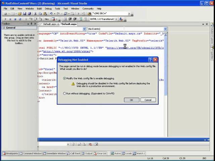The width and height of the screenshot is (215, 161).
Task: Open the Toolbox window position dropdown arrow
Action: [x=28, y=24]
